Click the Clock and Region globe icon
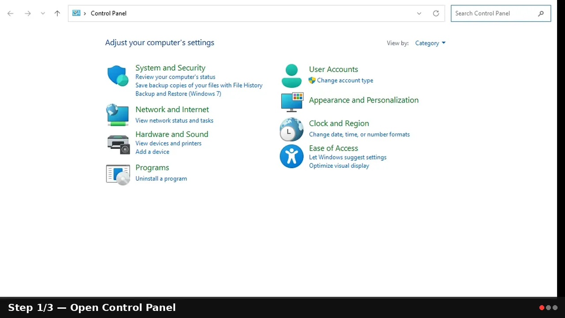Image resolution: width=565 pixels, height=318 pixels. 291,129
